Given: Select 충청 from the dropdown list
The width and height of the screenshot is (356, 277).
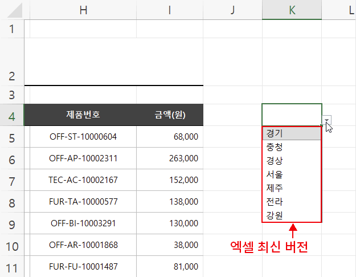Looking at the screenshot, I should tap(292, 147).
